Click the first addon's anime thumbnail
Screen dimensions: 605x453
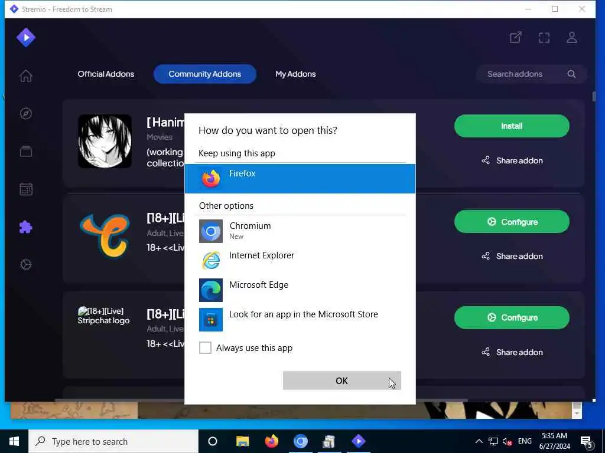(x=105, y=142)
